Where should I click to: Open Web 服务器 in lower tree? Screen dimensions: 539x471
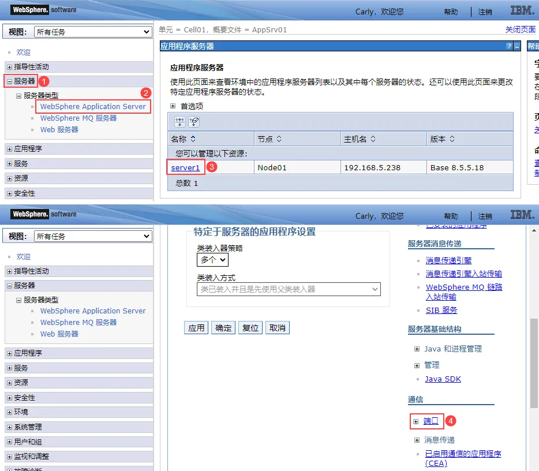click(x=59, y=334)
